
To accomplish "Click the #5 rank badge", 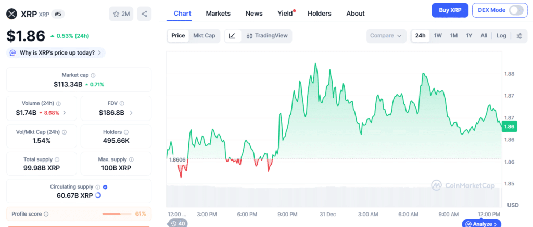I will (x=58, y=14).
